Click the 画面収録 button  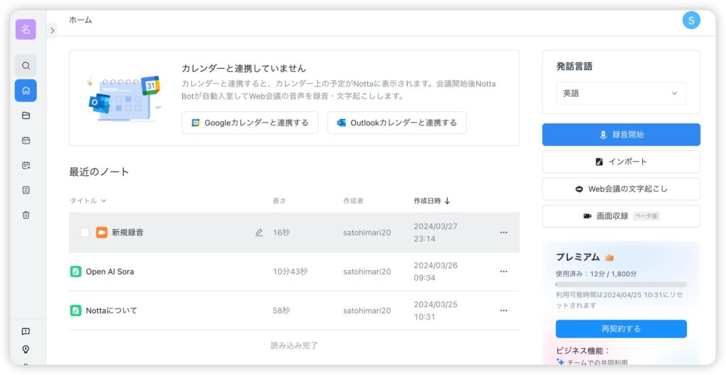pos(620,216)
